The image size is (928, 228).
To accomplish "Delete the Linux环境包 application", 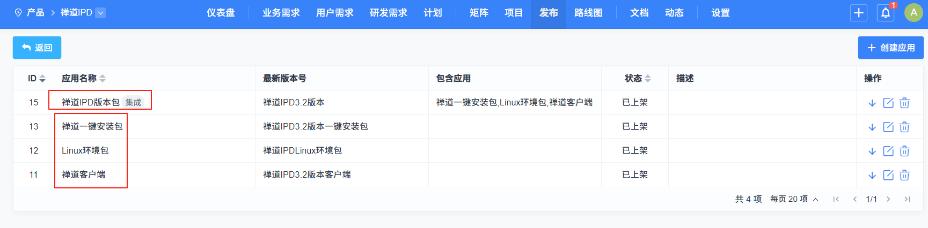I will coord(904,151).
